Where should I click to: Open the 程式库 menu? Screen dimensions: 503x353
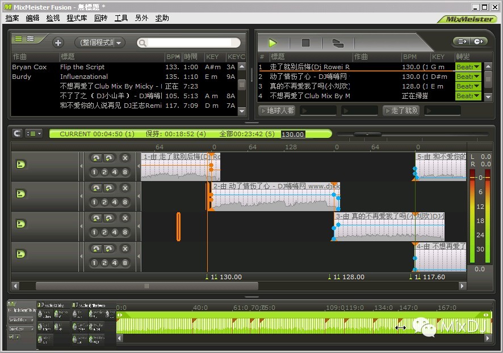coord(77,18)
